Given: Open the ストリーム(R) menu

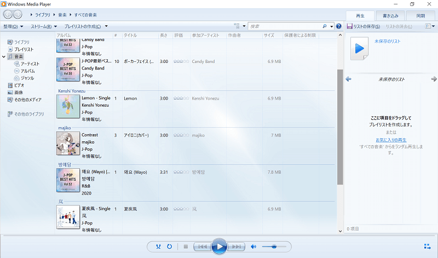Looking at the screenshot, I should click(x=44, y=26).
